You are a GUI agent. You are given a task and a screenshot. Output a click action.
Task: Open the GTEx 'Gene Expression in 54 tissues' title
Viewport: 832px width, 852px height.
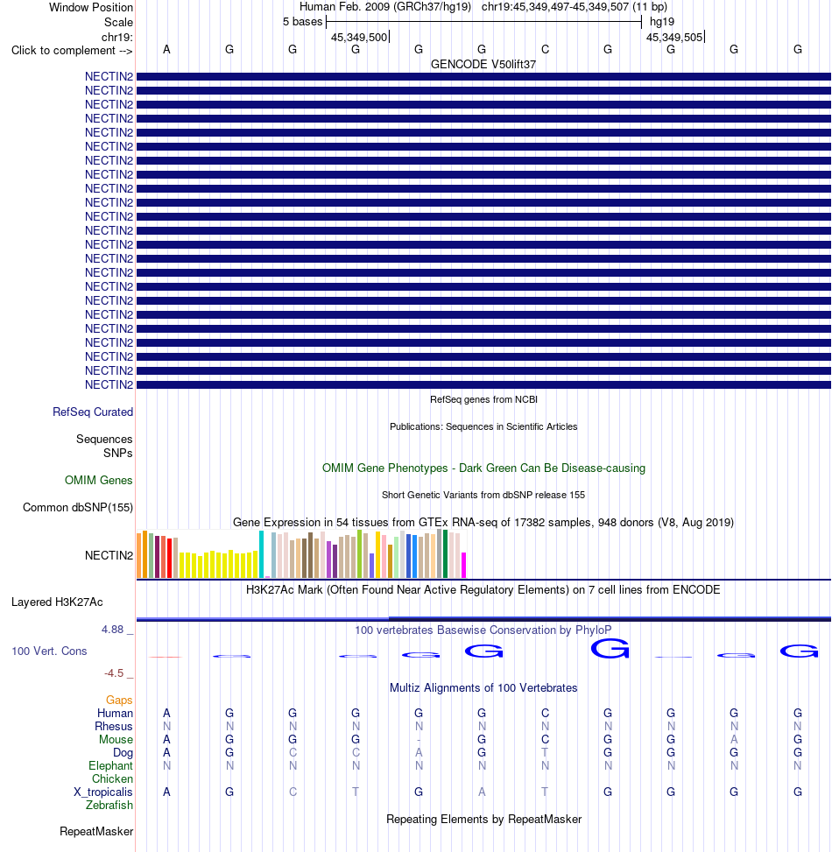click(483, 522)
